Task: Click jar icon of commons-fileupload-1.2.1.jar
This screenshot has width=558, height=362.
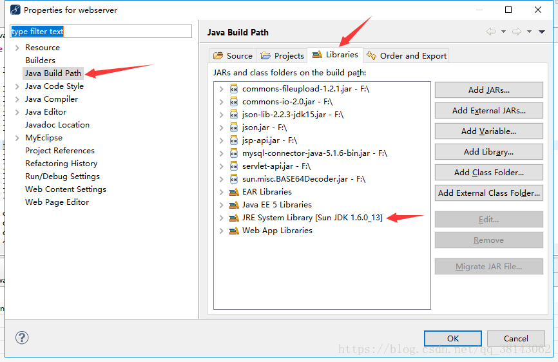Action: click(x=234, y=89)
